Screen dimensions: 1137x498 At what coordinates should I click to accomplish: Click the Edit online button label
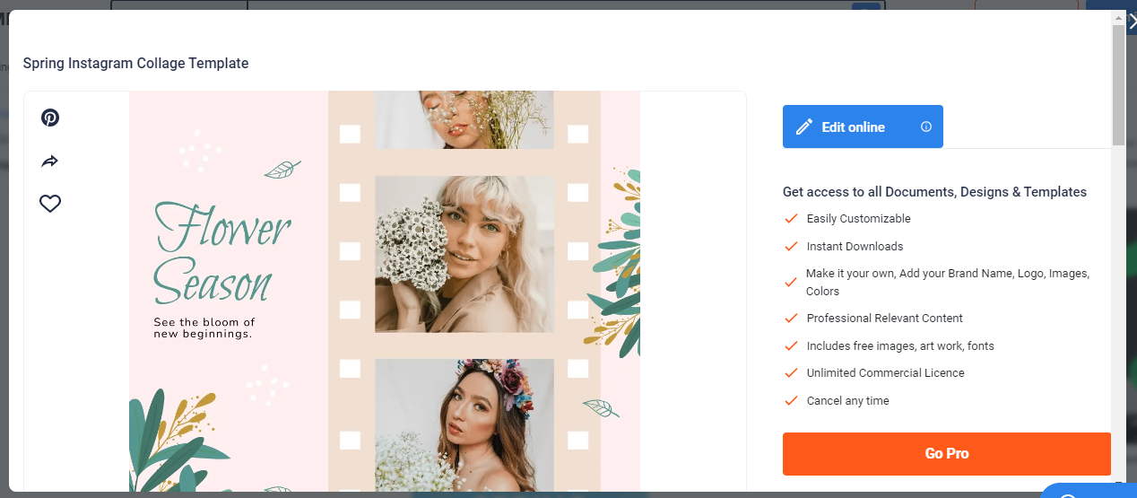point(853,127)
